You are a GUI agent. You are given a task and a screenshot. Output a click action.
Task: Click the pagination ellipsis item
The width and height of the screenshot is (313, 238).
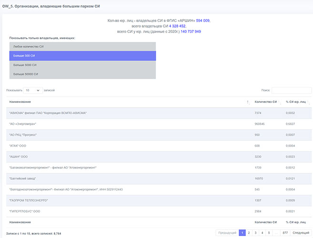pos(276,233)
